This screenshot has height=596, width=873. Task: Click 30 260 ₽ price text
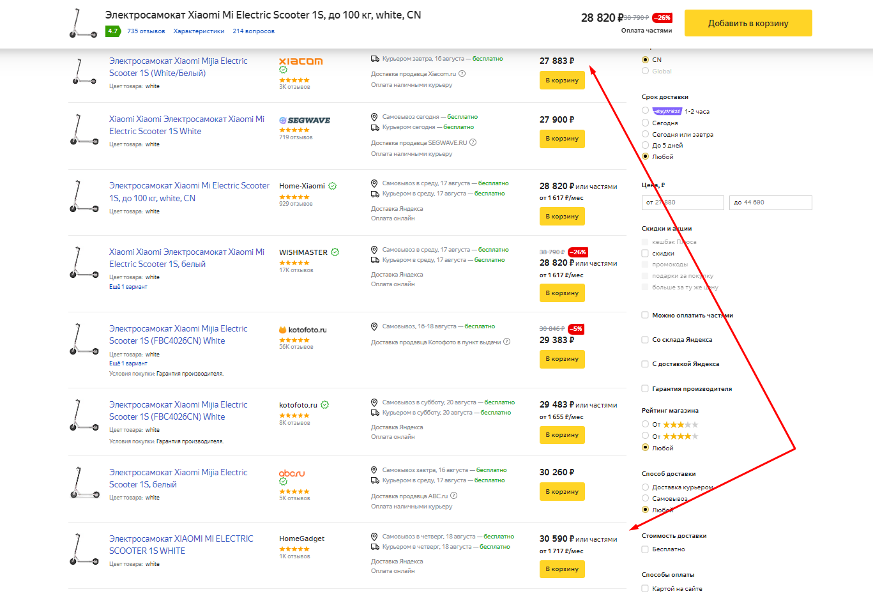[x=557, y=472]
